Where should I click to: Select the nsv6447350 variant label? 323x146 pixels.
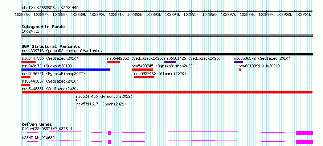50,59
